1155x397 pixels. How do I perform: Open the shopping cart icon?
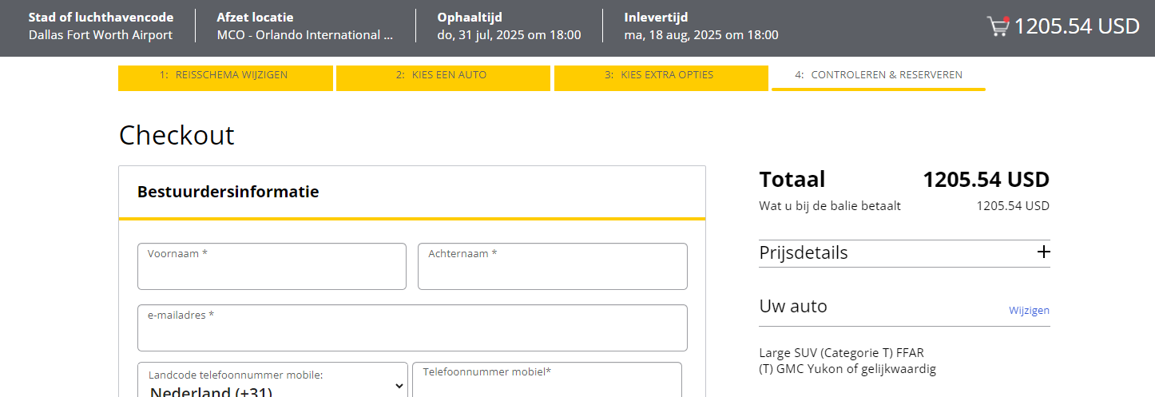pos(998,26)
